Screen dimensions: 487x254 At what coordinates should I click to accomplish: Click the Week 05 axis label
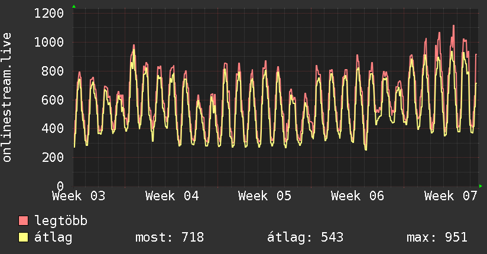coord(265,196)
